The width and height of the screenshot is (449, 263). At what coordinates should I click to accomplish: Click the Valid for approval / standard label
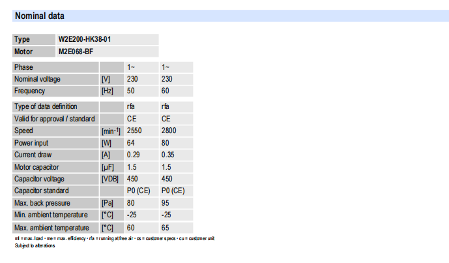coord(55,119)
